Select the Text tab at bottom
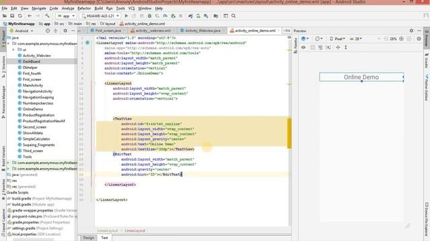This screenshot has width=430, height=241. (x=105, y=238)
